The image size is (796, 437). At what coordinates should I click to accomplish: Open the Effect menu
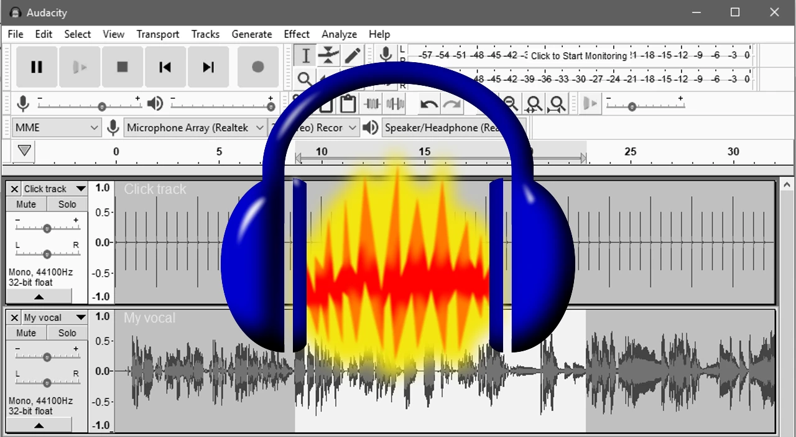[x=297, y=34]
